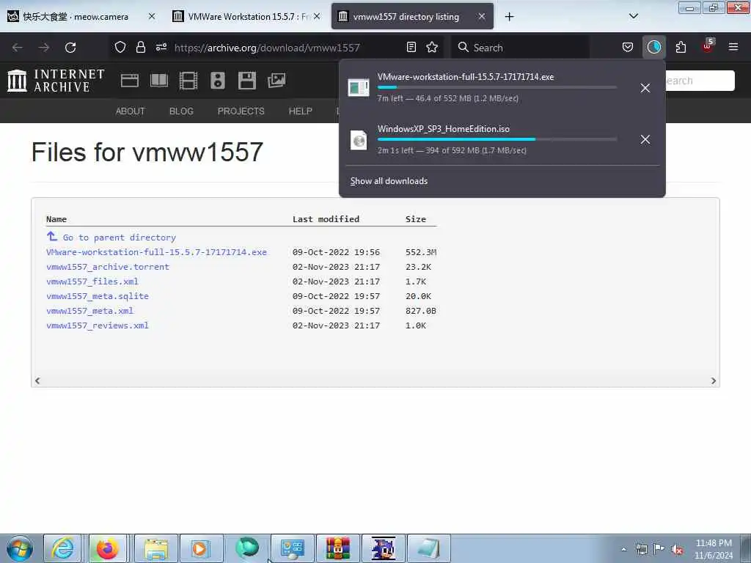Close the VMWare Workstation 15.5.7 tab
The height and width of the screenshot is (563, 751).
point(317,16)
